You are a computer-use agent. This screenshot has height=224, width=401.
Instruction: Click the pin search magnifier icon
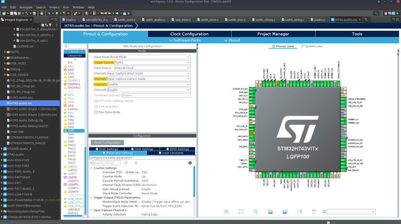click(324, 212)
